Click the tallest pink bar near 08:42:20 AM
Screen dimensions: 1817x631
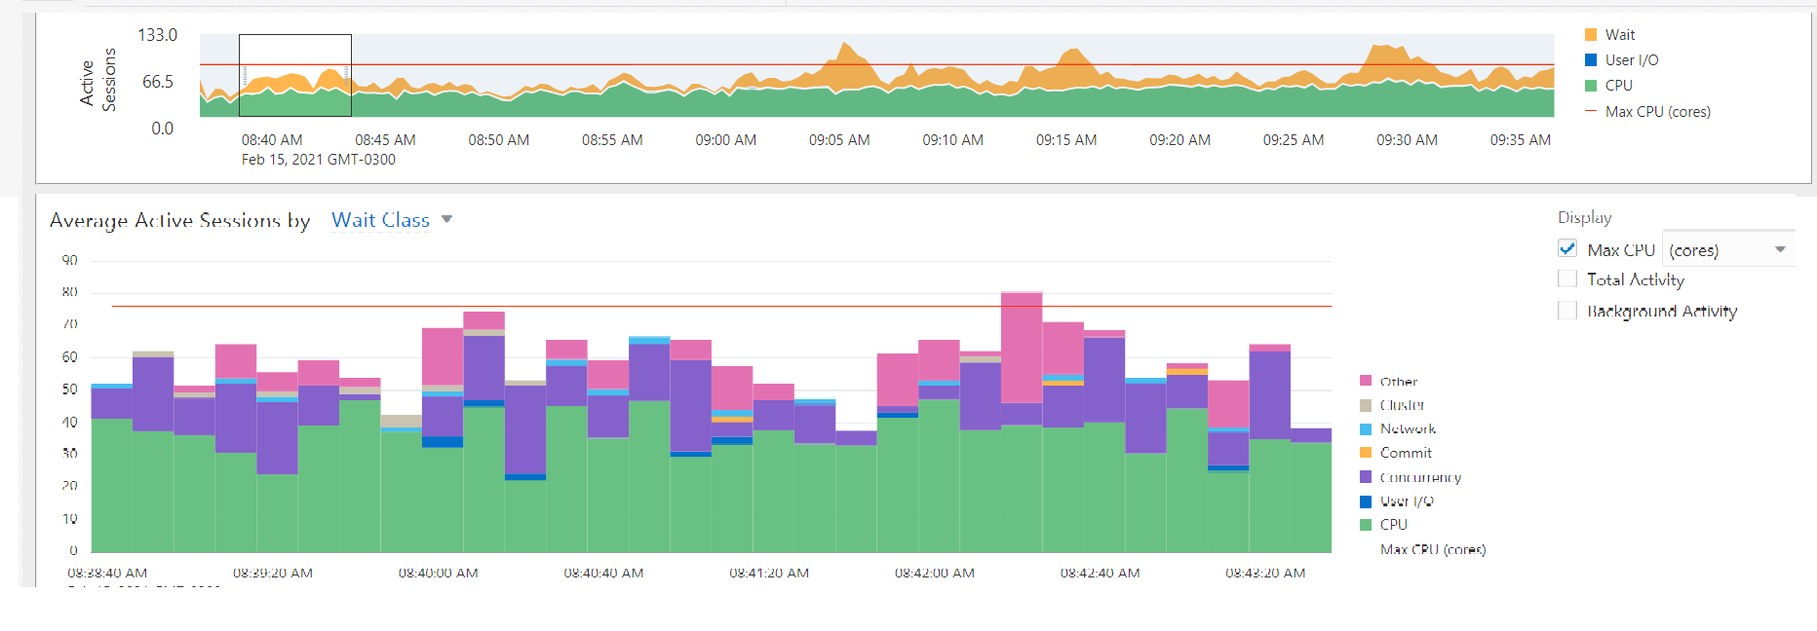[x=1022, y=346]
